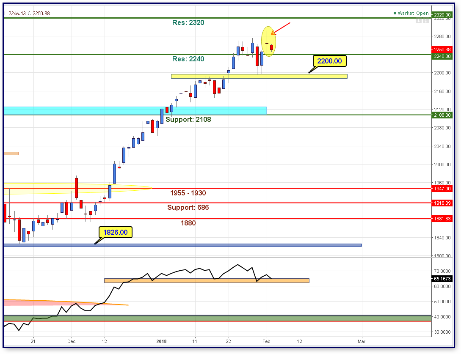
Task: Select the 2200.00 yellow callout label
Action: [x=330, y=61]
